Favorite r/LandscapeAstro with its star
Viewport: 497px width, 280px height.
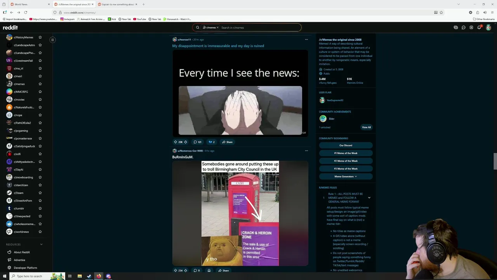40,45
